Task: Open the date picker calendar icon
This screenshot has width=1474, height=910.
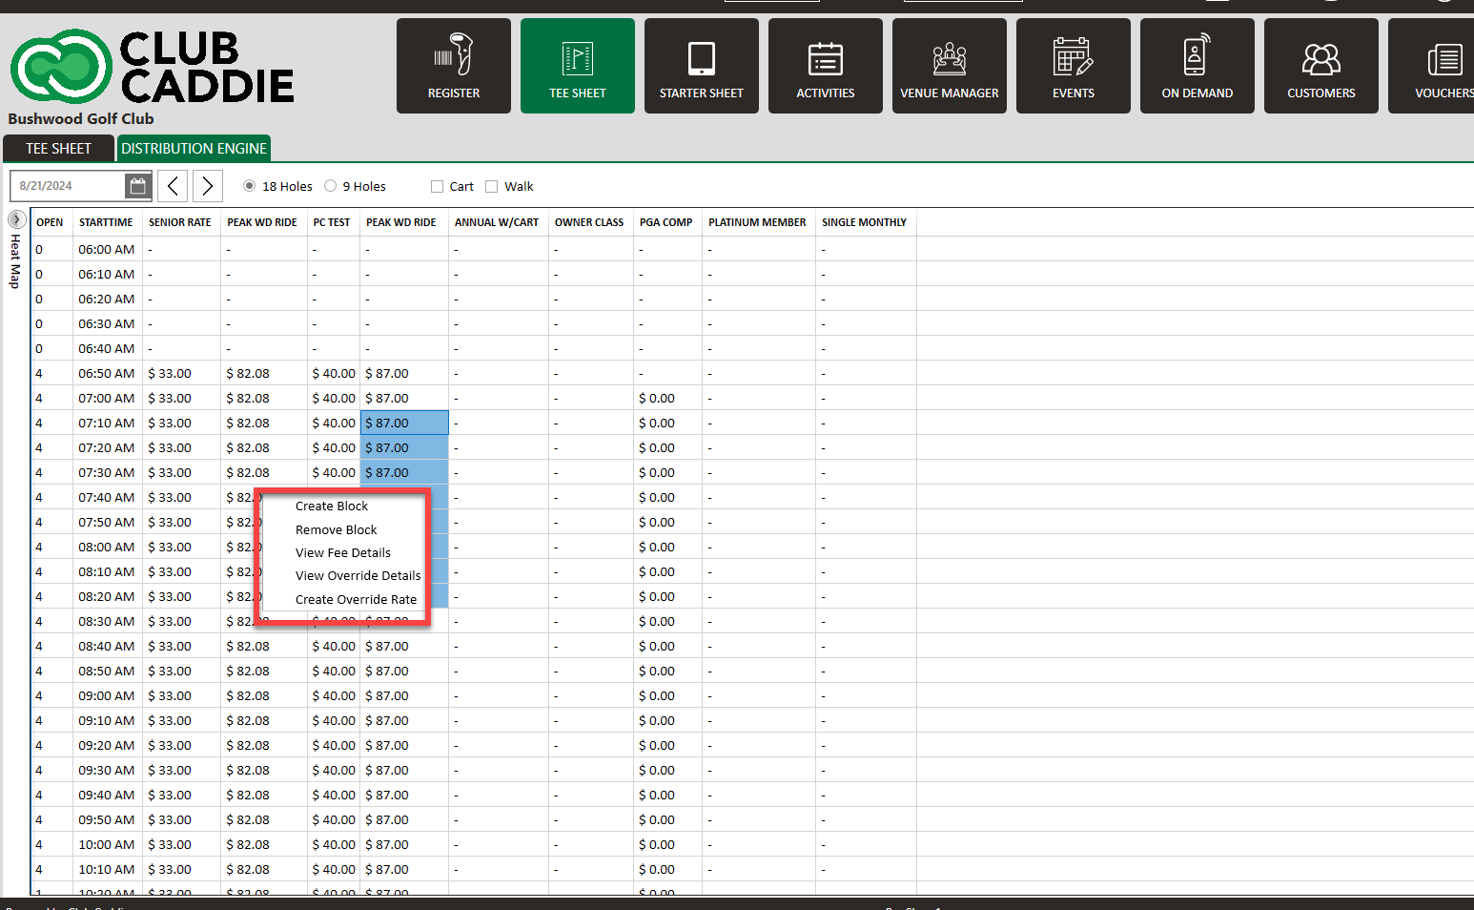Action: coord(138,186)
